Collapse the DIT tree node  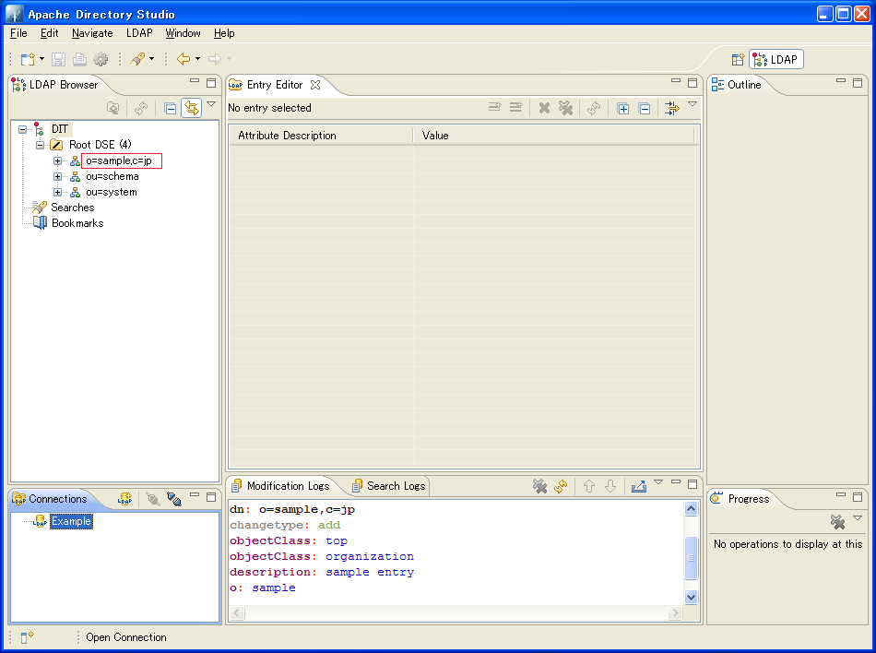point(23,130)
